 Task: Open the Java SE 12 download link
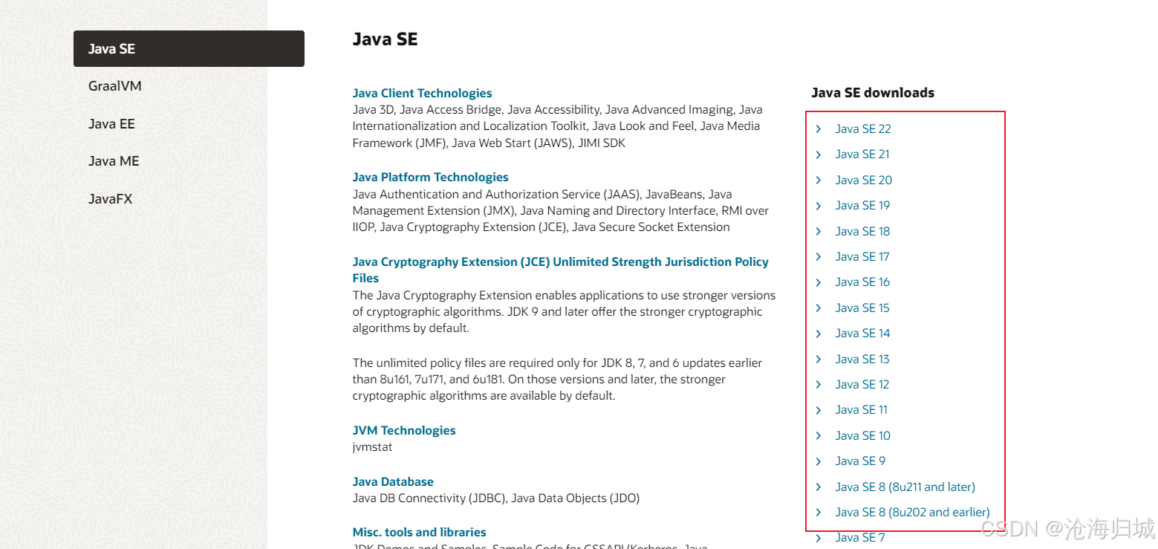862,384
